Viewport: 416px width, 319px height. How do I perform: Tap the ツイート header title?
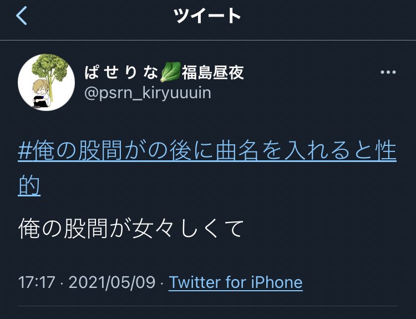click(x=207, y=16)
